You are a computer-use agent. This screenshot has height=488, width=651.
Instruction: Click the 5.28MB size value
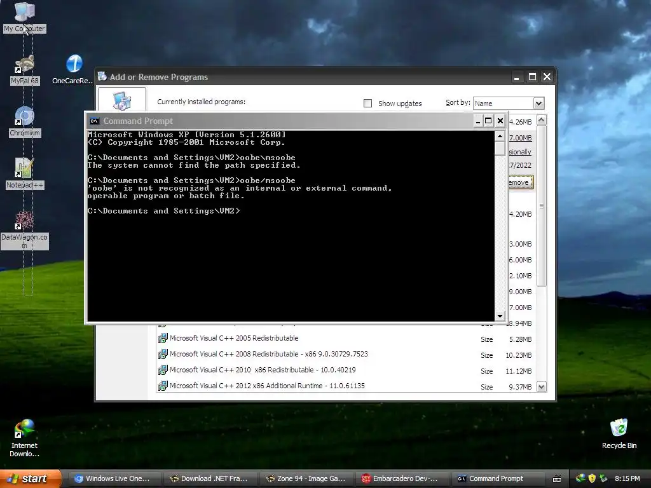(x=520, y=339)
